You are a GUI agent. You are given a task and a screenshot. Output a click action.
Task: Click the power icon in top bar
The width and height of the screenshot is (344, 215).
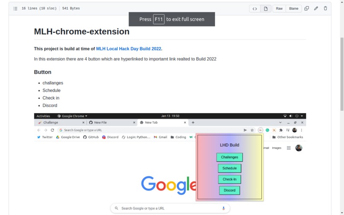(x=297, y=116)
